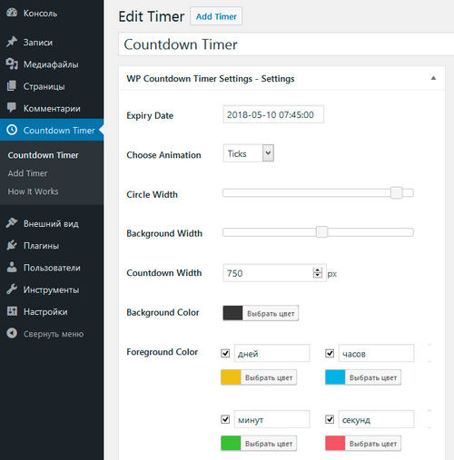Open the Add Timer submenu entry
454x460 pixels.
28,173
